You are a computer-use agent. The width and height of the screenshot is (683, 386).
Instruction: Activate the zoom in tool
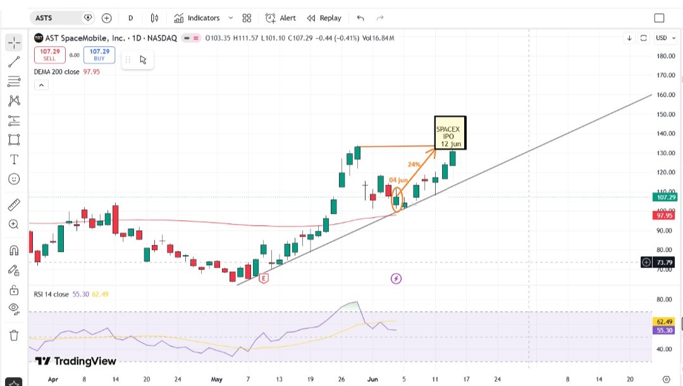14,224
